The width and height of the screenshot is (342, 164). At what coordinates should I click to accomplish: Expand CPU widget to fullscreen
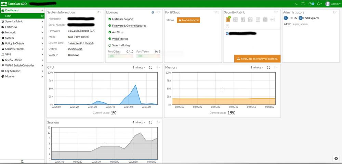pos(150,68)
